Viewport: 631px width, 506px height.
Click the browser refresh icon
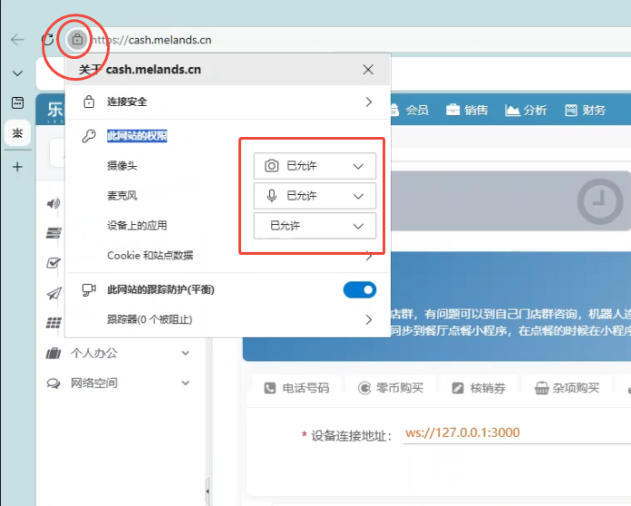click(47, 40)
